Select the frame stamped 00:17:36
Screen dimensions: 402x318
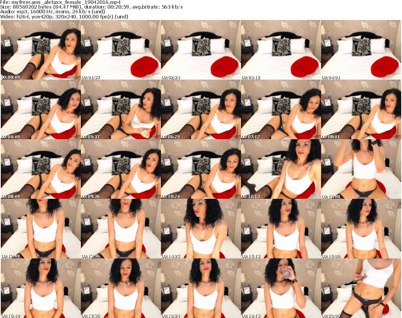121,288
